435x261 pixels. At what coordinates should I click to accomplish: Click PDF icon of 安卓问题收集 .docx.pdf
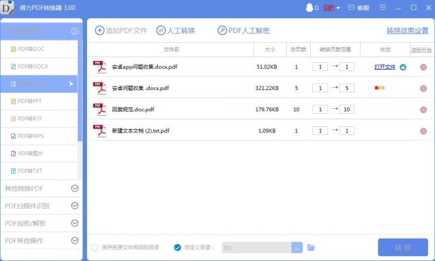click(100, 88)
